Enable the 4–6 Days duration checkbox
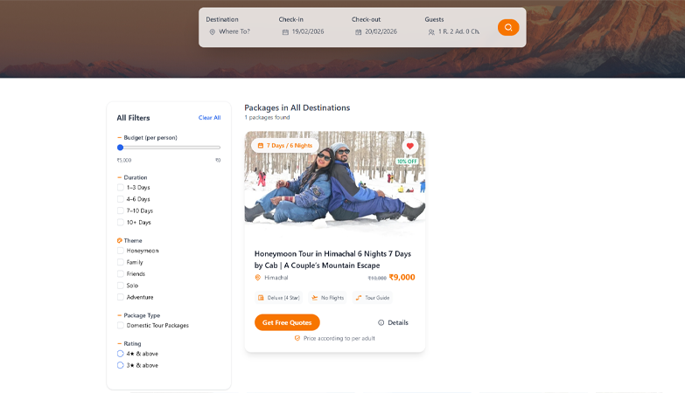Image resolution: width=685 pixels, height=393 pixels. [x=121, y=199]
